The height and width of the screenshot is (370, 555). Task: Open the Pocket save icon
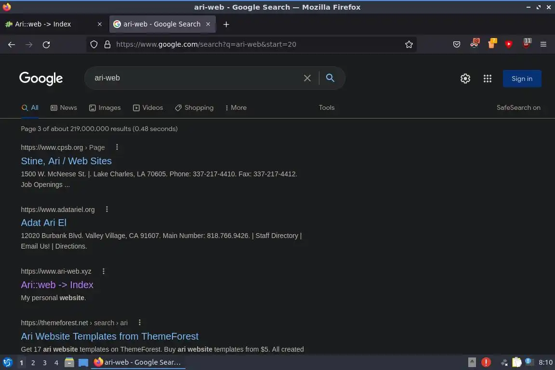point(457,44)
